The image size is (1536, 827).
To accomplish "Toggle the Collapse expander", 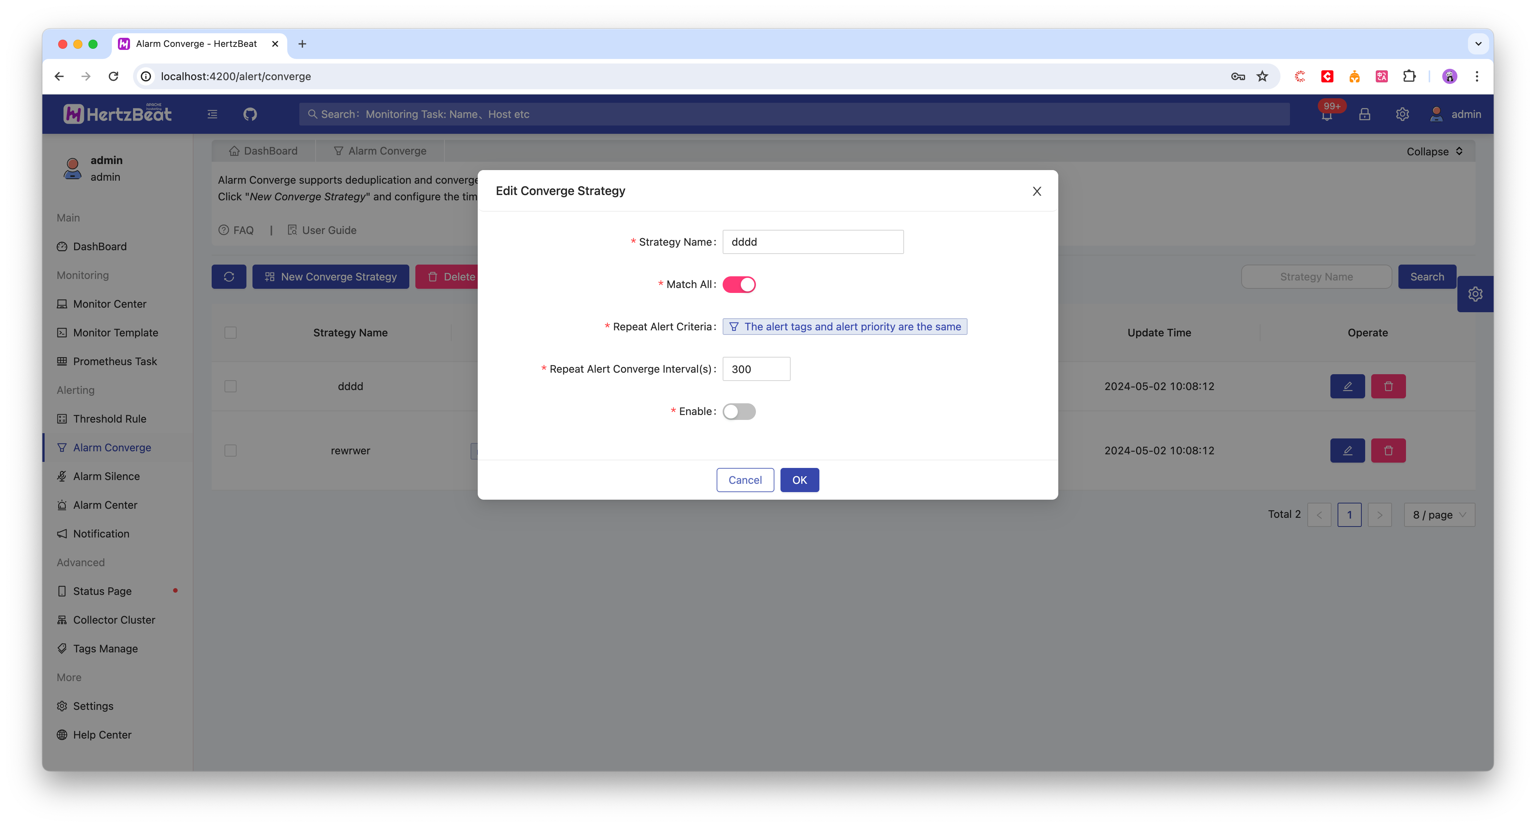I will pyautogui.click(x=1435, y=152).
